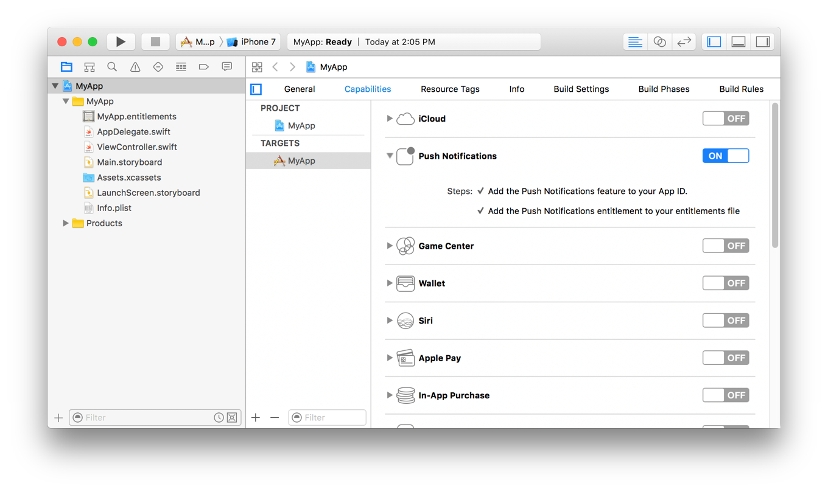Screen dimensions: 828x492
Task: Turn off Push Notifications switch
Action: click(725, 156)
